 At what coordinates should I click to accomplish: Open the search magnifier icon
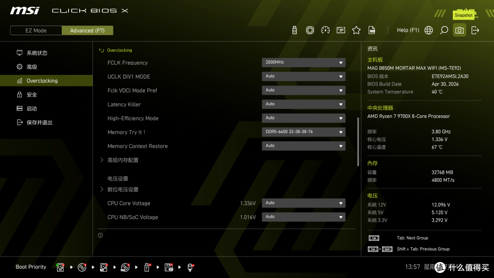444,30
